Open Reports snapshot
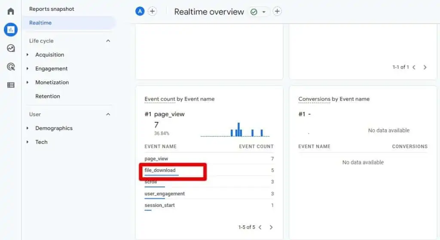The image size is (440, 240). click(x=52, y=9)
